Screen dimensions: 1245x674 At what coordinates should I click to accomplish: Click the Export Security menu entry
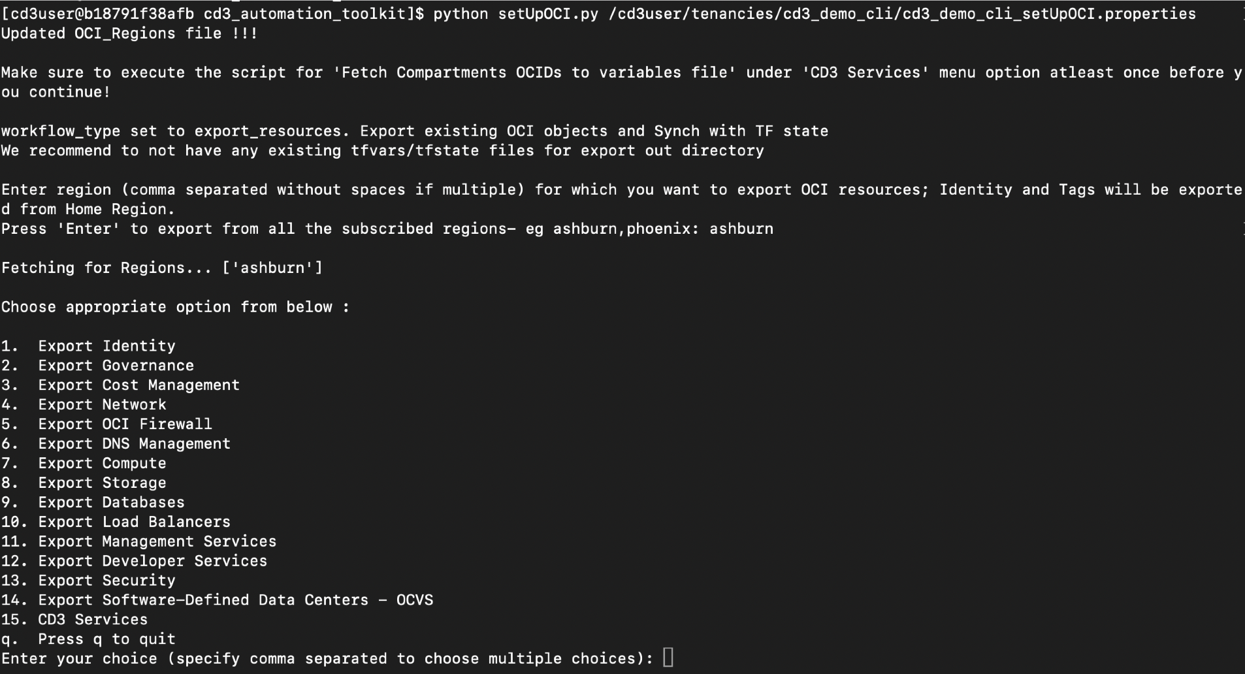pyautogui.click(x=88, y=581)
